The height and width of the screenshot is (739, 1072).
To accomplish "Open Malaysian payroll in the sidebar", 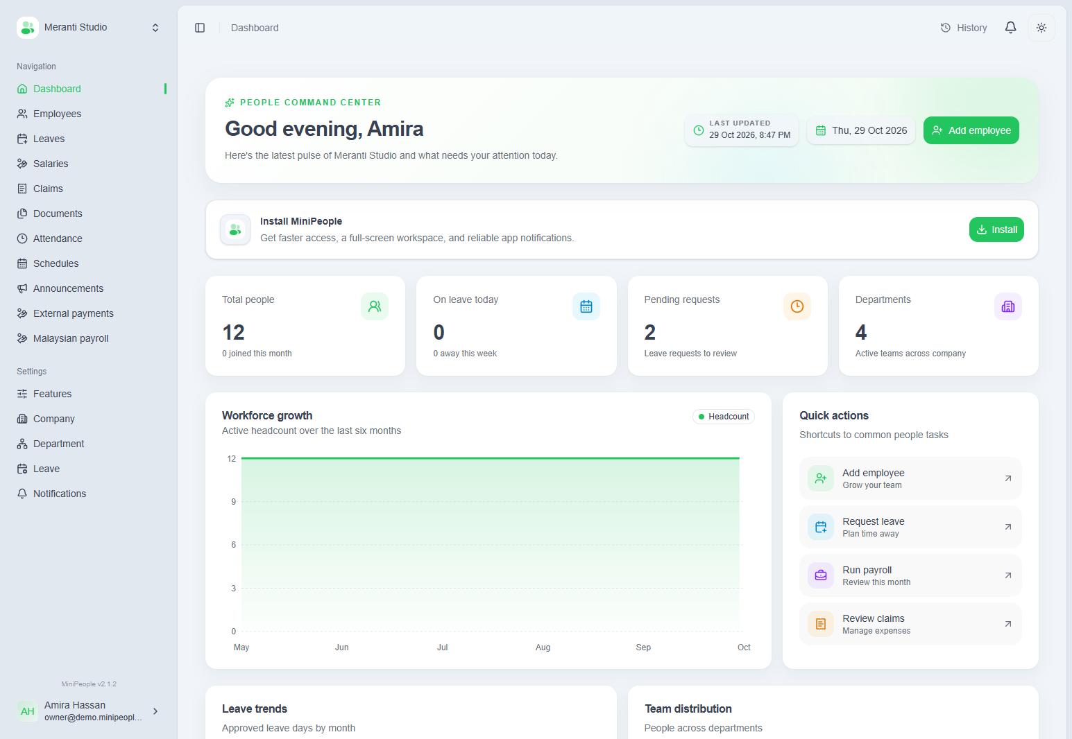I will [89, 338].
